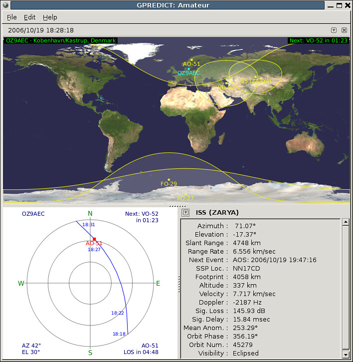Click the 18:22 time marker on polar plot
This screenshot has height=362, width=353.
118,313
